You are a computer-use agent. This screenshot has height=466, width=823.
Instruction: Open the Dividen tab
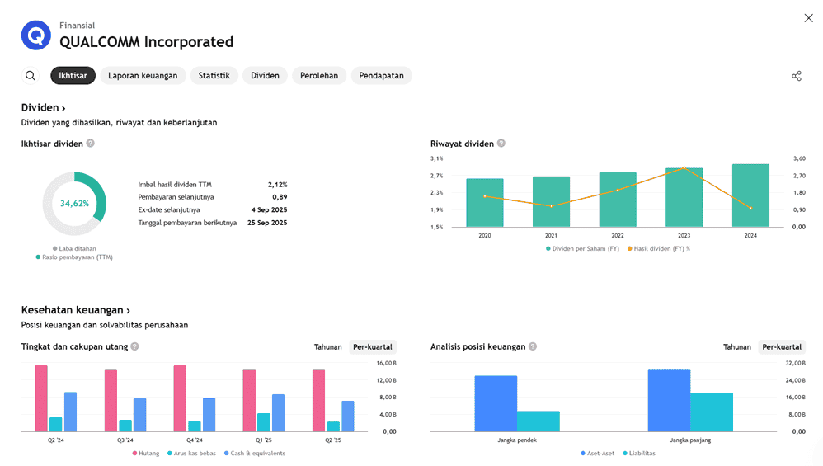coord(265,76)
